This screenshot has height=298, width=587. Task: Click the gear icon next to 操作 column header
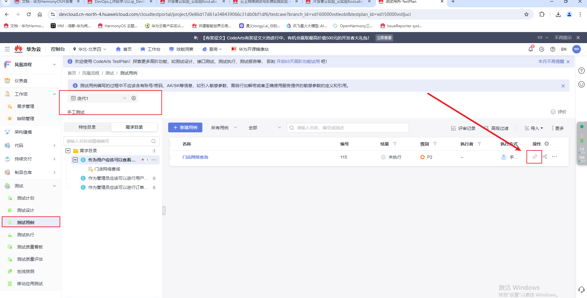547,144
